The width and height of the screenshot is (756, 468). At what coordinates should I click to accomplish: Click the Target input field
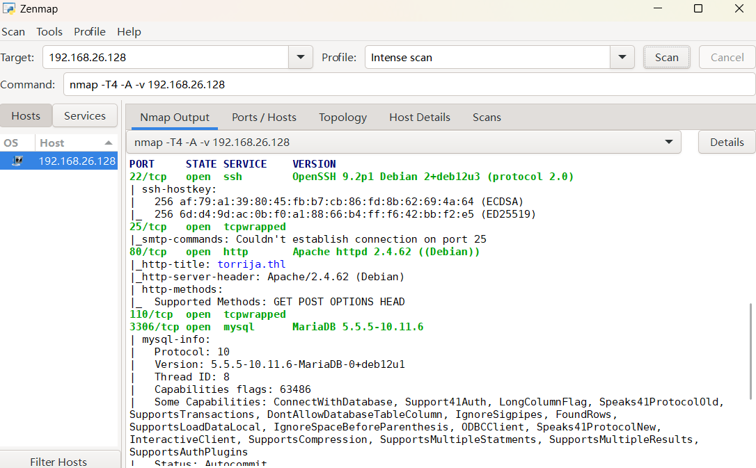tap(166, 57)
